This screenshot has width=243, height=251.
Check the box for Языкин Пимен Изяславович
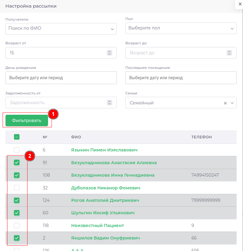[17, 150]
